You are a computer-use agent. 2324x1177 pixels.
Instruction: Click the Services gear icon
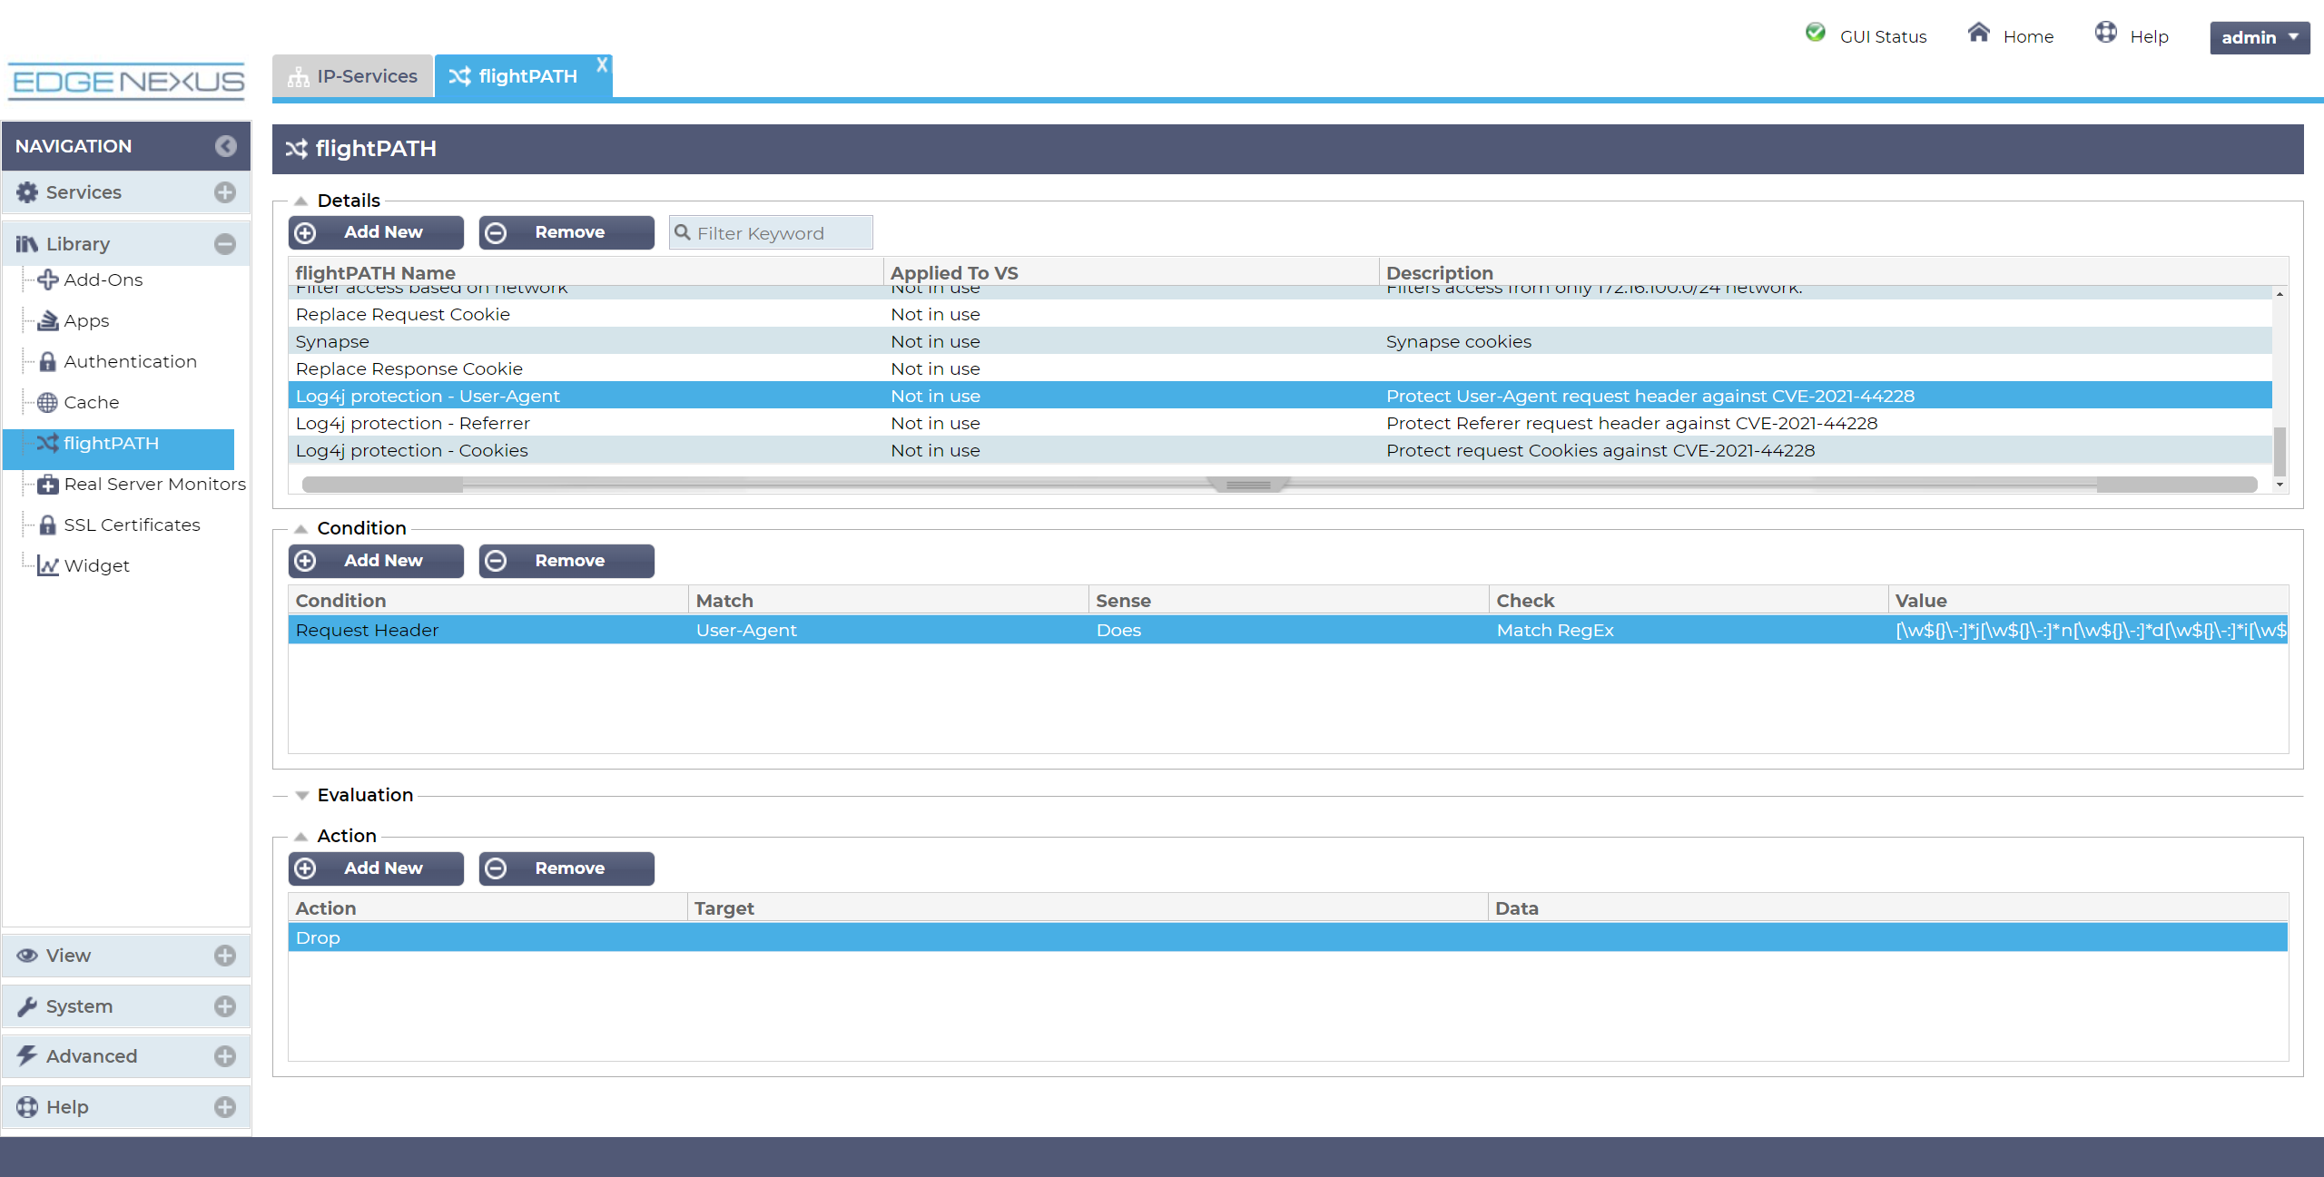27,192
